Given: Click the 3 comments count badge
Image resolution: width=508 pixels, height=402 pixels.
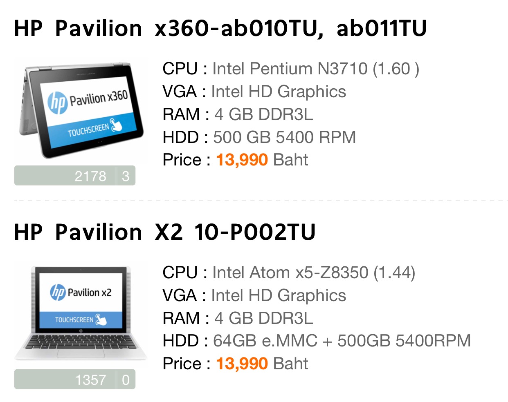Looking at the screenshot, I should coord(126,176).
